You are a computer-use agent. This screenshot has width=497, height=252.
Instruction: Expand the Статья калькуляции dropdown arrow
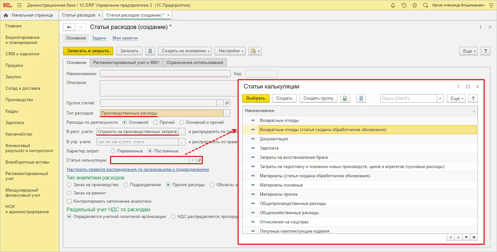point(192,160)
